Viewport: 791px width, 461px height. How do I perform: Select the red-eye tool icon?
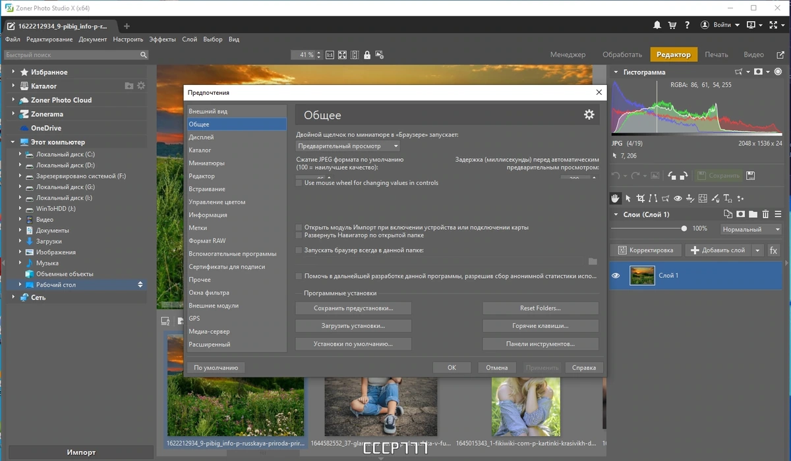point(678,198)
